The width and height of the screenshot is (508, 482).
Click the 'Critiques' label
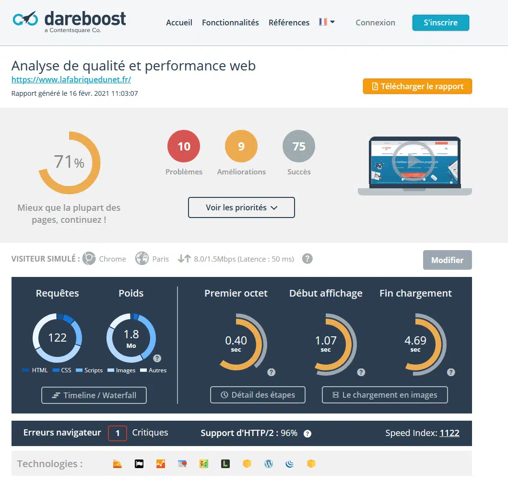(150, 433)
